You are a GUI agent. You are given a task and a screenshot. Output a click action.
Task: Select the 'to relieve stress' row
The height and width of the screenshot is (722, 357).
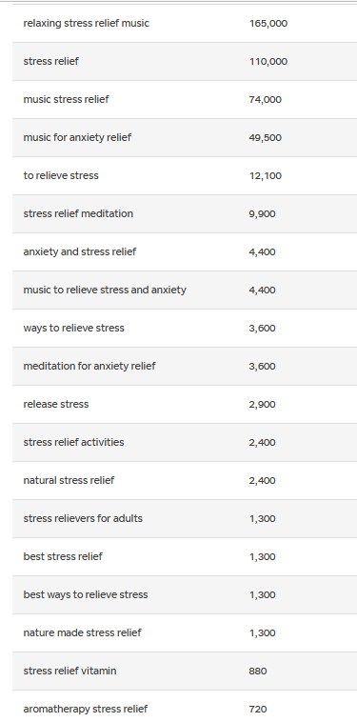[185, 175]
